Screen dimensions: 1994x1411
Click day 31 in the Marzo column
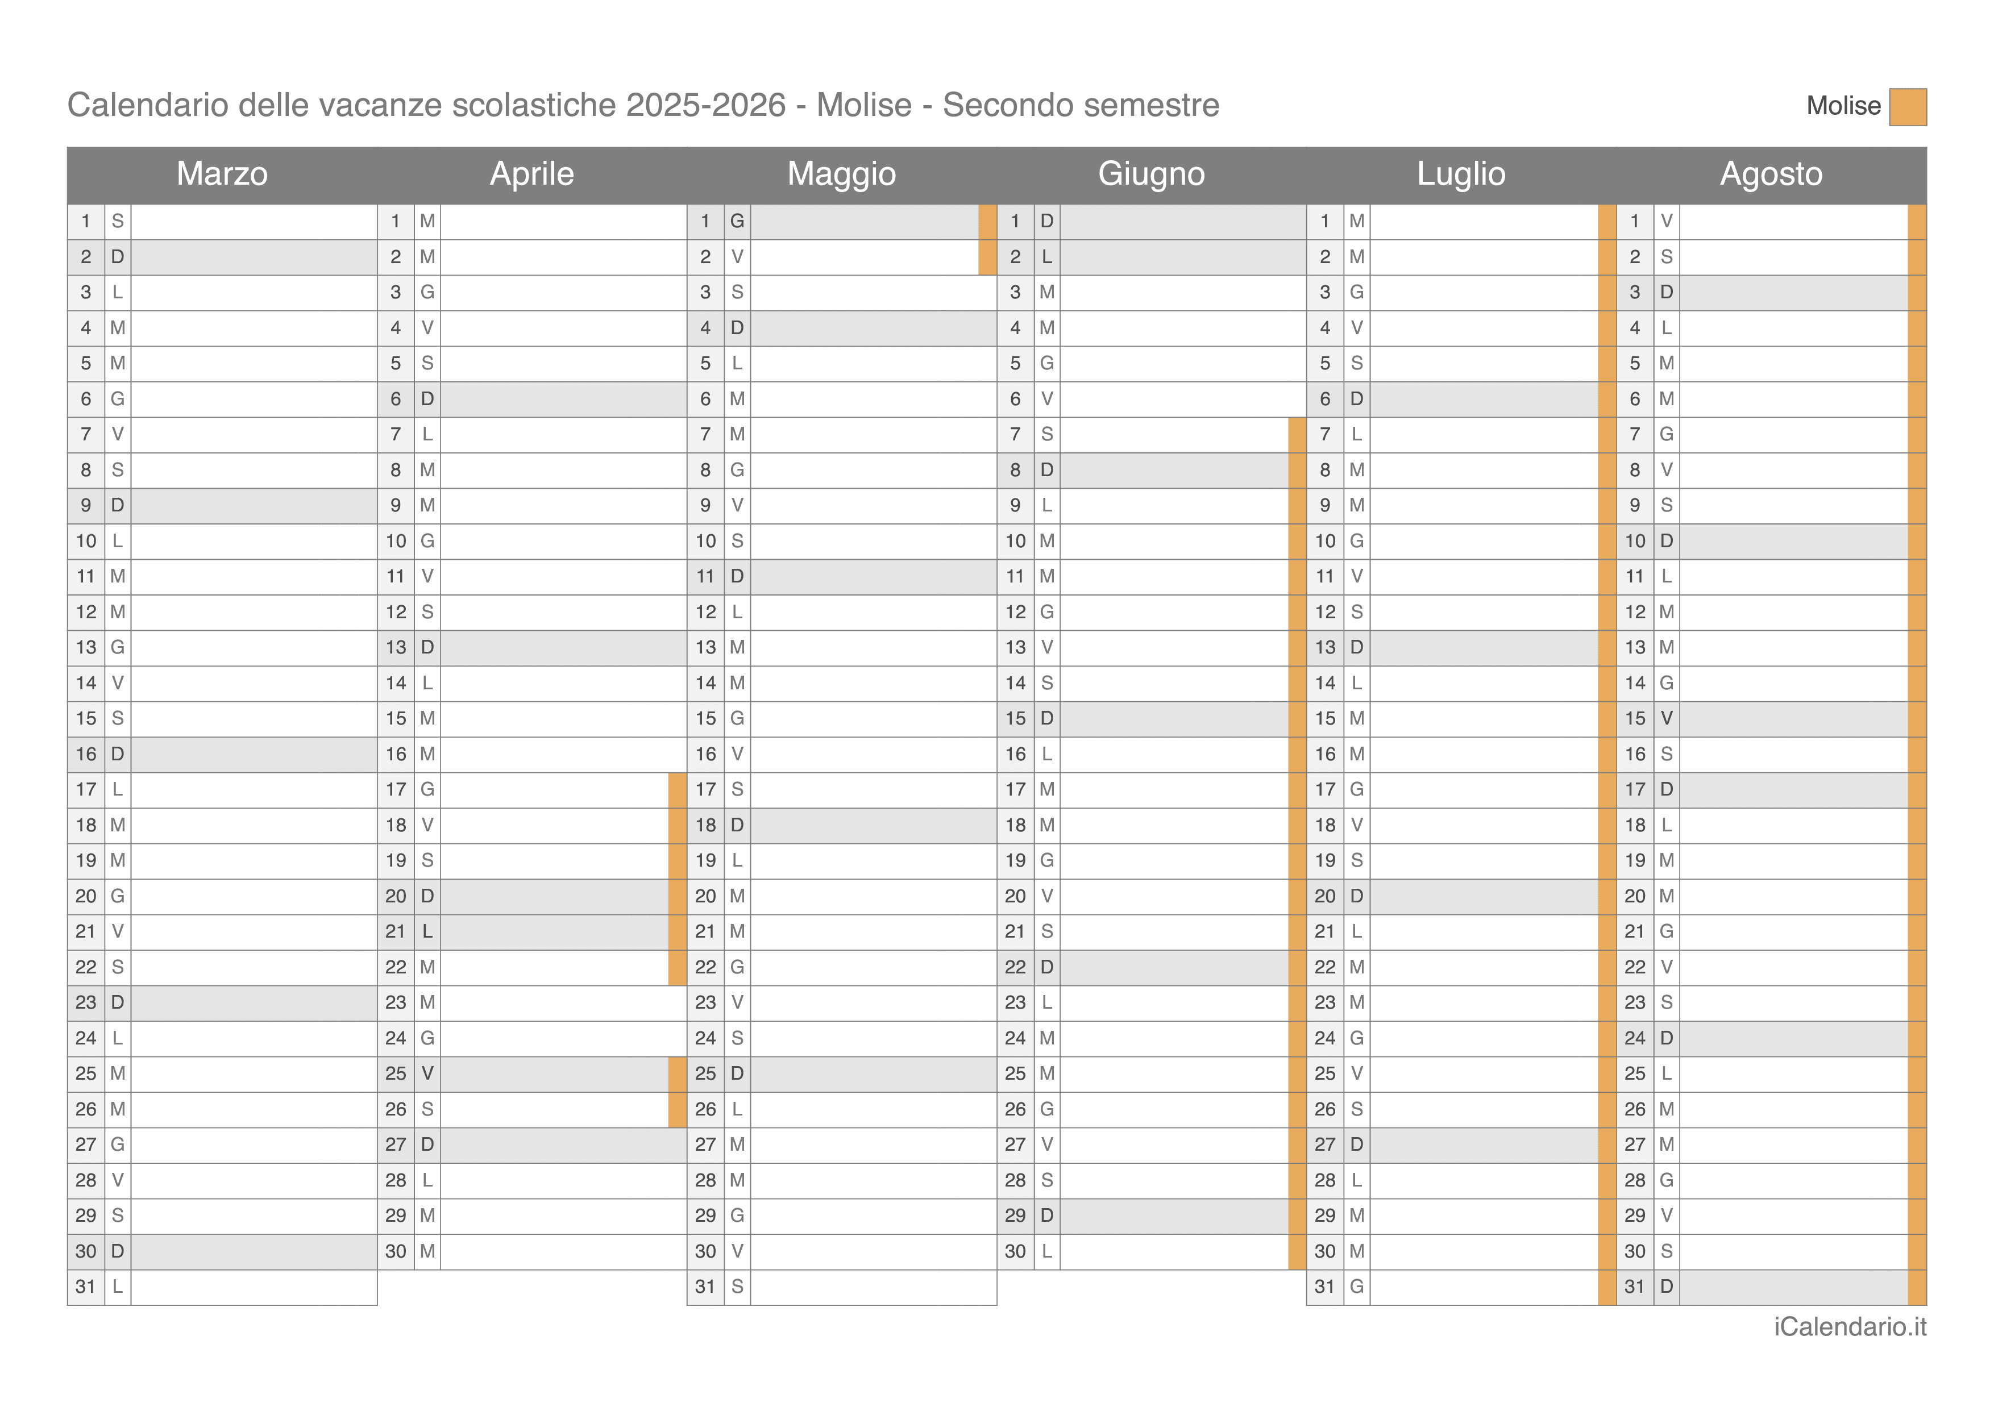point(222,1287)
